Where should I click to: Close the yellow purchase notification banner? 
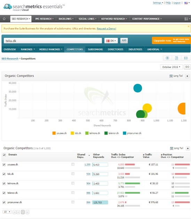click(189, 26)
